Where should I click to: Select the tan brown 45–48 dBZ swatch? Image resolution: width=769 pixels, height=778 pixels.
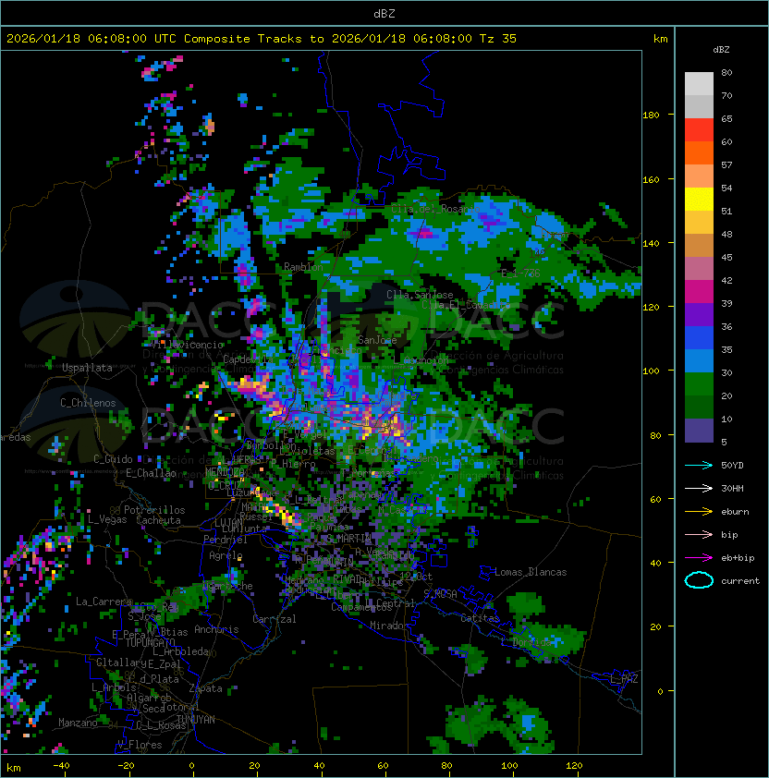point(699,246)
